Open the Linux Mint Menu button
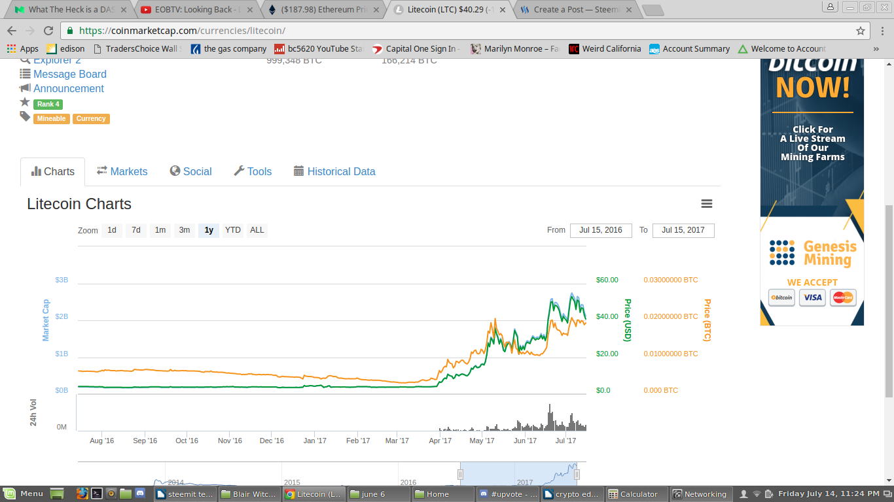This screenshot has width=894, height=502. click(x=24, y=494)
